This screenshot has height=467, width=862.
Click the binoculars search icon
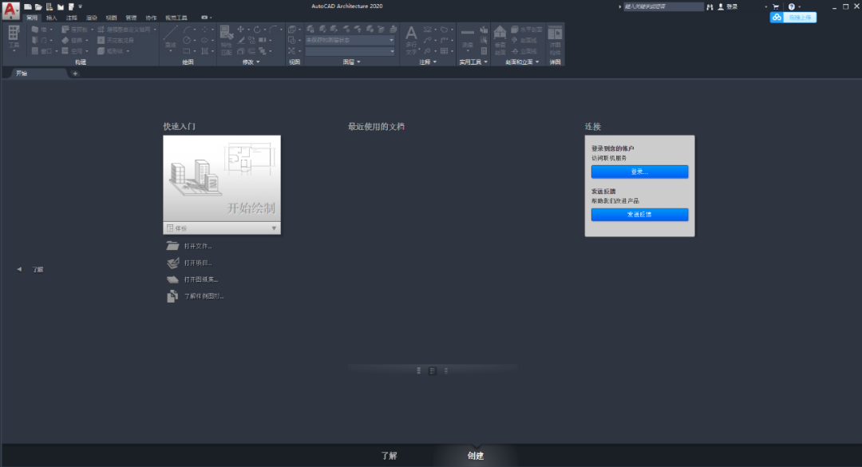pos(710,6)
